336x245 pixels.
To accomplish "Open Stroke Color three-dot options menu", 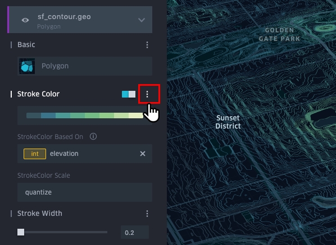I will (147, 94).
